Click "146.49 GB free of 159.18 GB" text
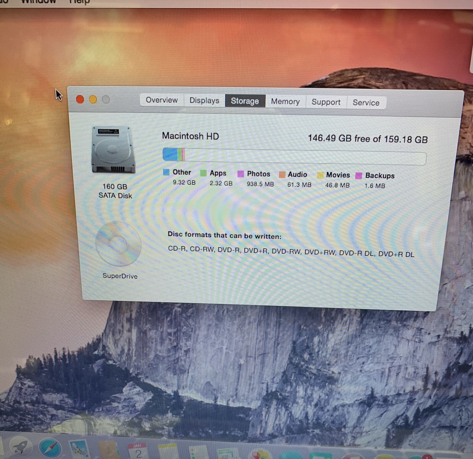 pyautogui.click(x=368, y=139)
